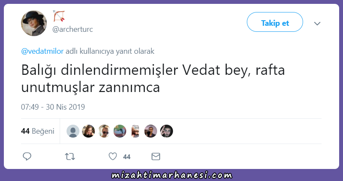Open the default gray avatar liker
Viewport: 343px width, 181px height.
point(73,131)
